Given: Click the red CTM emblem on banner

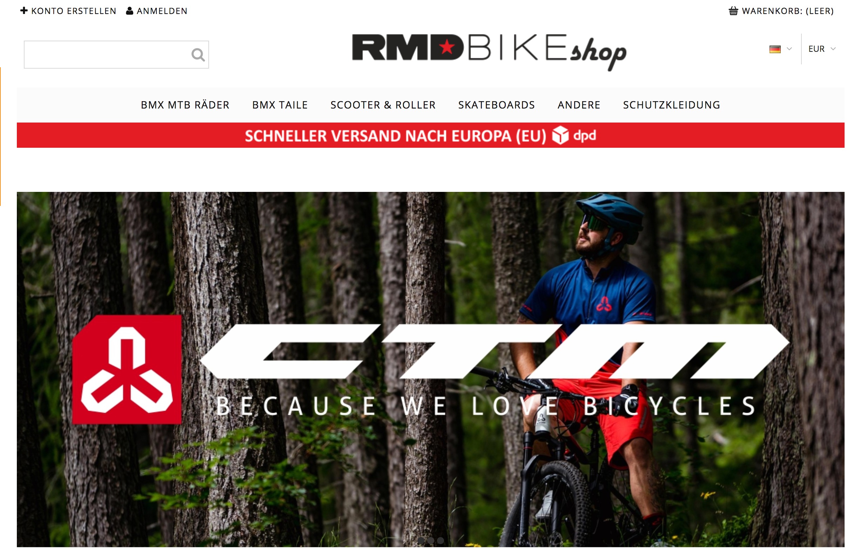Looking at the screenshot, I should click(x=127, y=369).
